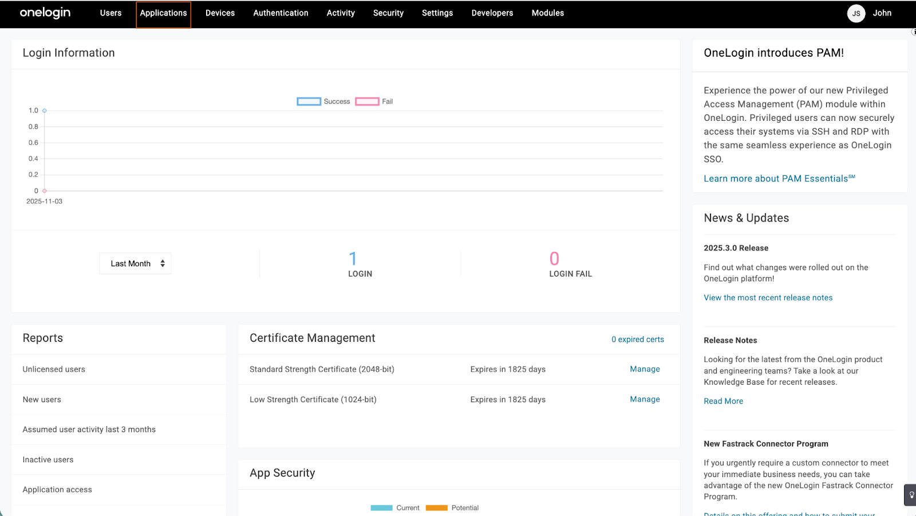Open the Last Month period dropdown
This screenshot has height=516, width=916.
coord(135,263)
